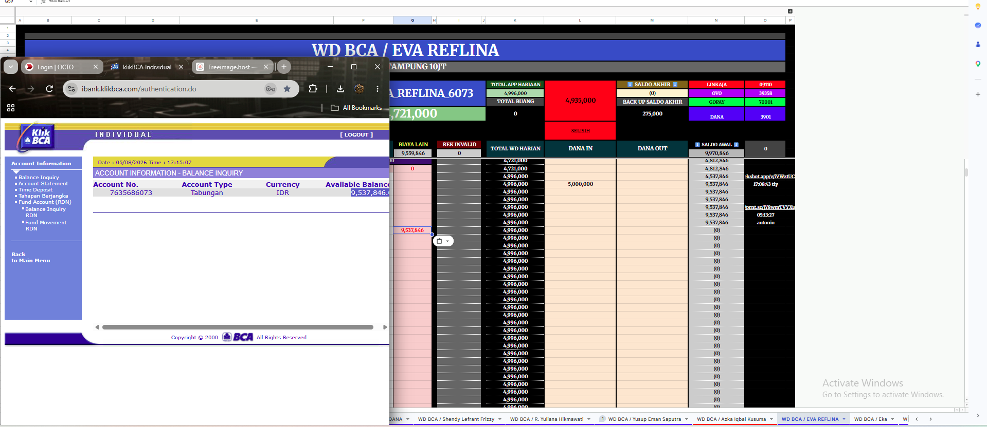Select column G header
The height and width of the screenshot is (427, 987).
[x=412, y=21]
